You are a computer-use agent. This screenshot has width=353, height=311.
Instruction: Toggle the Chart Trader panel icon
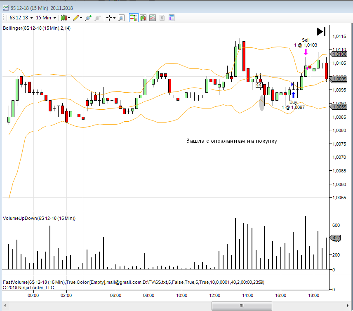(134, 18)
